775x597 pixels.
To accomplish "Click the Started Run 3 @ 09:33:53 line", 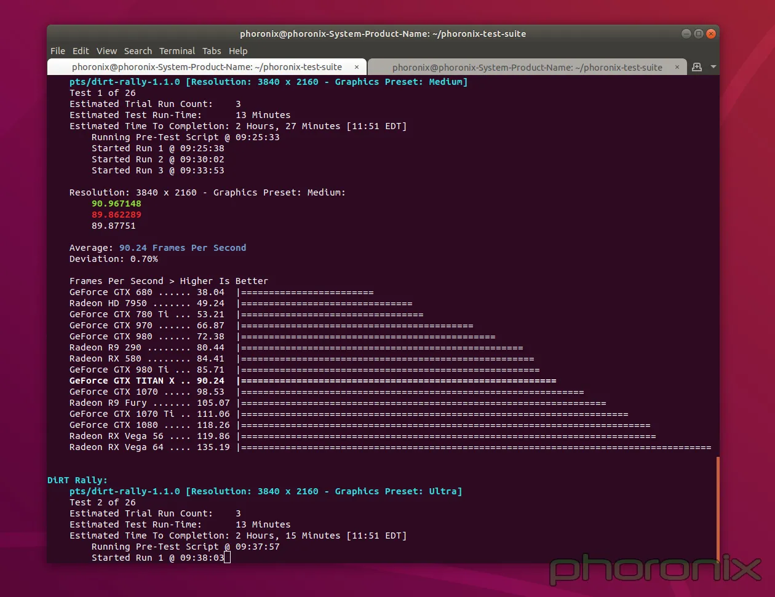I will pyautogui.click(x=158, y=170).
